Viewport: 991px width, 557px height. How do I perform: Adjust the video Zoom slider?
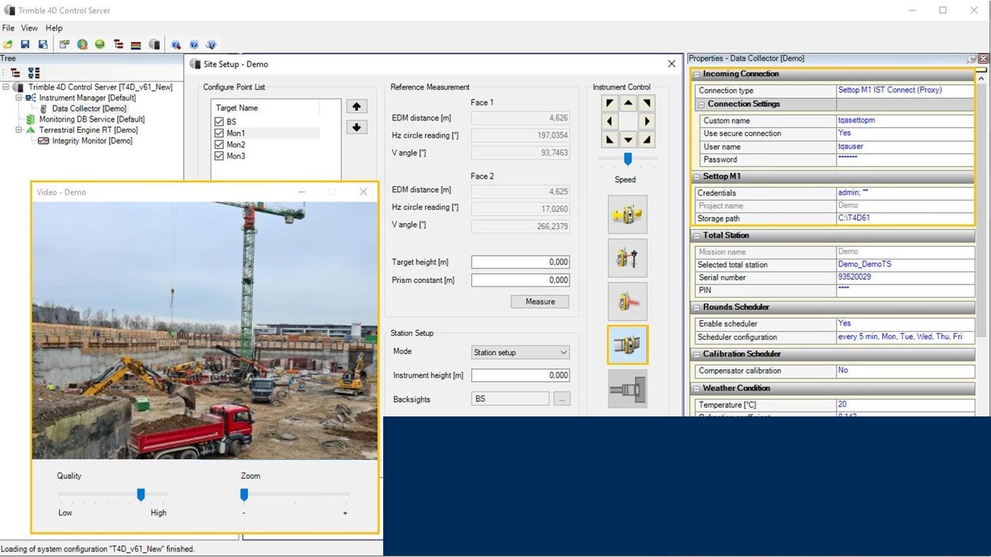coord(244,494)
